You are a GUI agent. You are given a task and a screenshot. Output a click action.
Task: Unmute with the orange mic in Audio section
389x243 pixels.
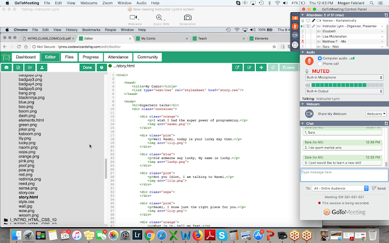coord(309,61)
